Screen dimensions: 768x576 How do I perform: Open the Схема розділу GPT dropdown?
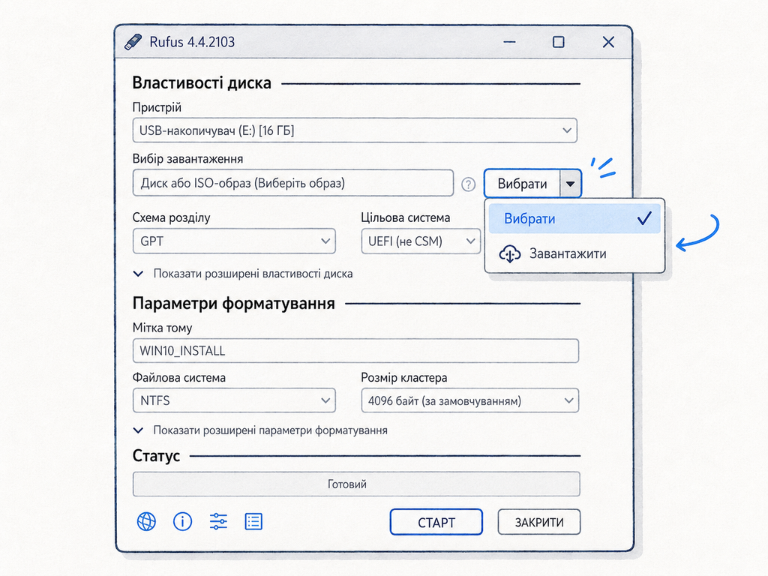coord(234,241)
